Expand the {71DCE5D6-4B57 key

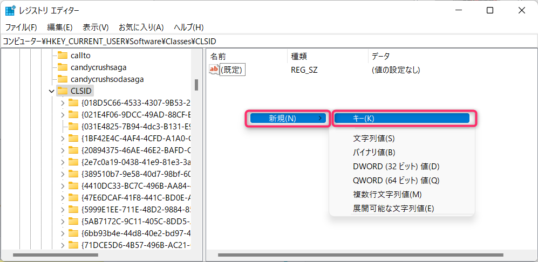click(63, 245)
